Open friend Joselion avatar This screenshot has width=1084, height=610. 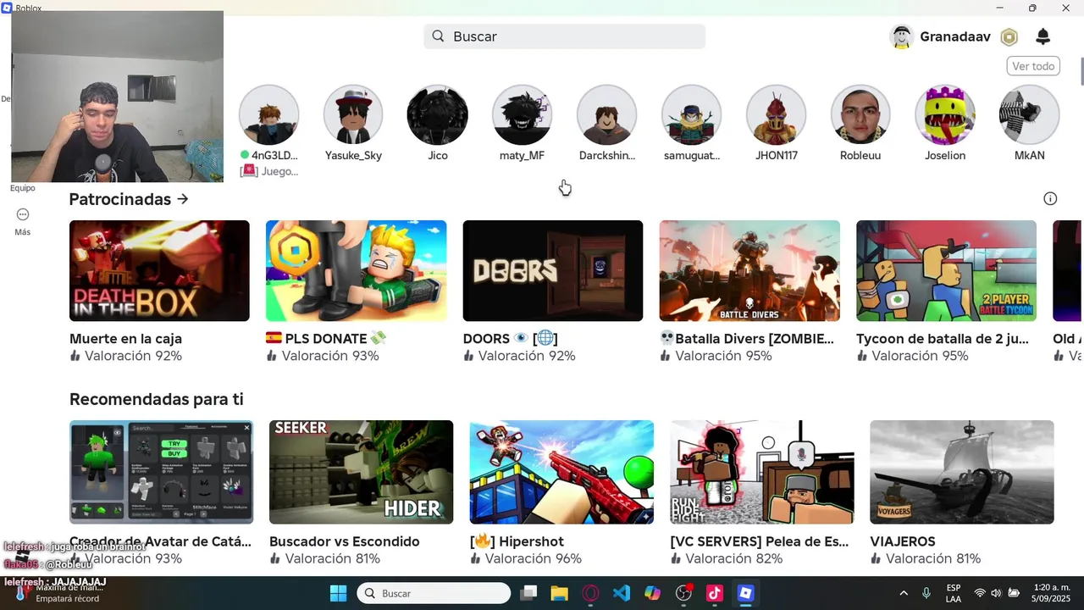pyautogui.click(x=945, y=114)
